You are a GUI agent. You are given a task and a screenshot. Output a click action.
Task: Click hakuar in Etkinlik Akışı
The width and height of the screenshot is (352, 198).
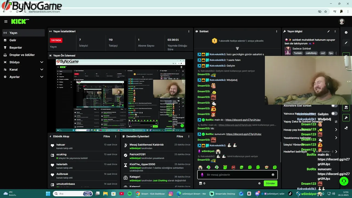61,145
